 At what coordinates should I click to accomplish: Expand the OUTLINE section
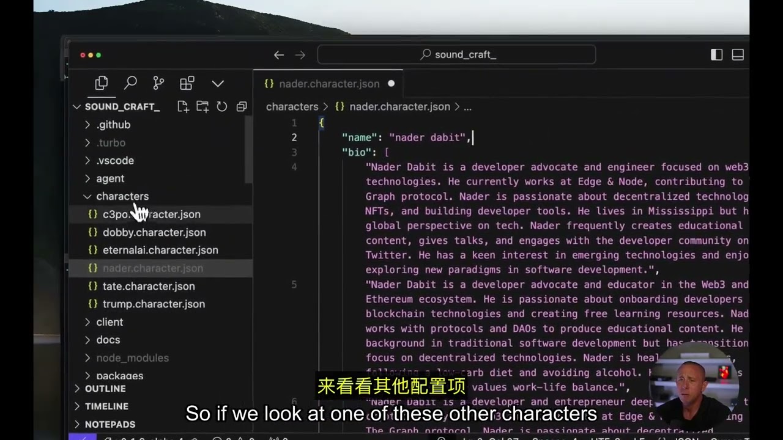[x=105, y=389]
